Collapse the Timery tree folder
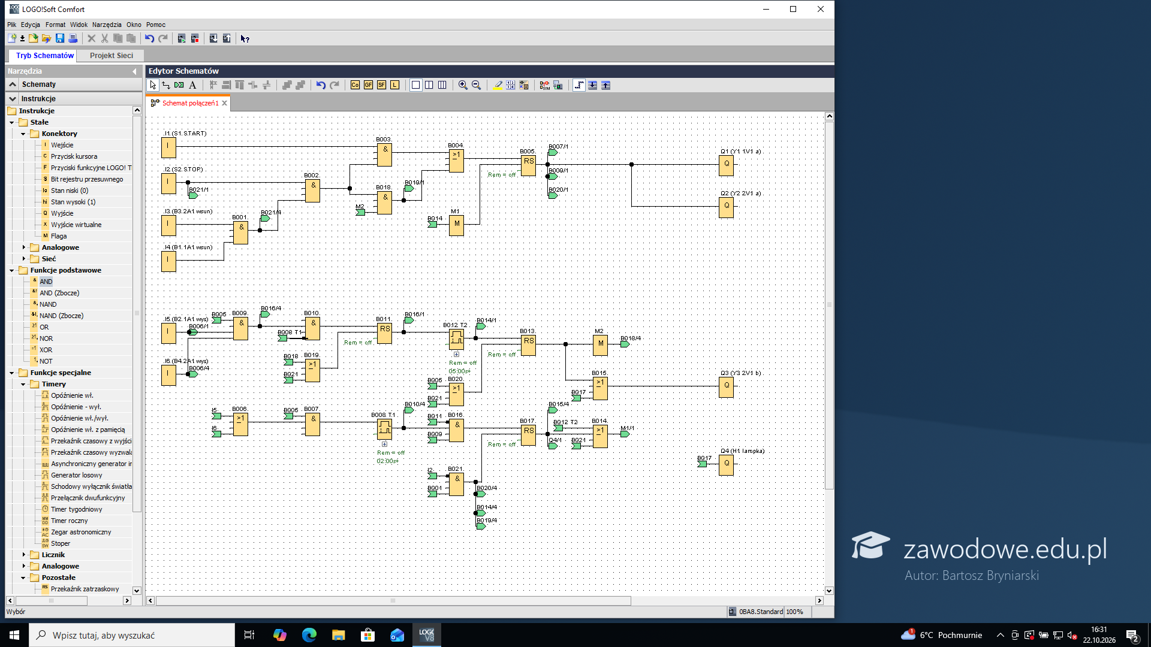 pyautogui.click(x=23, y=384)
